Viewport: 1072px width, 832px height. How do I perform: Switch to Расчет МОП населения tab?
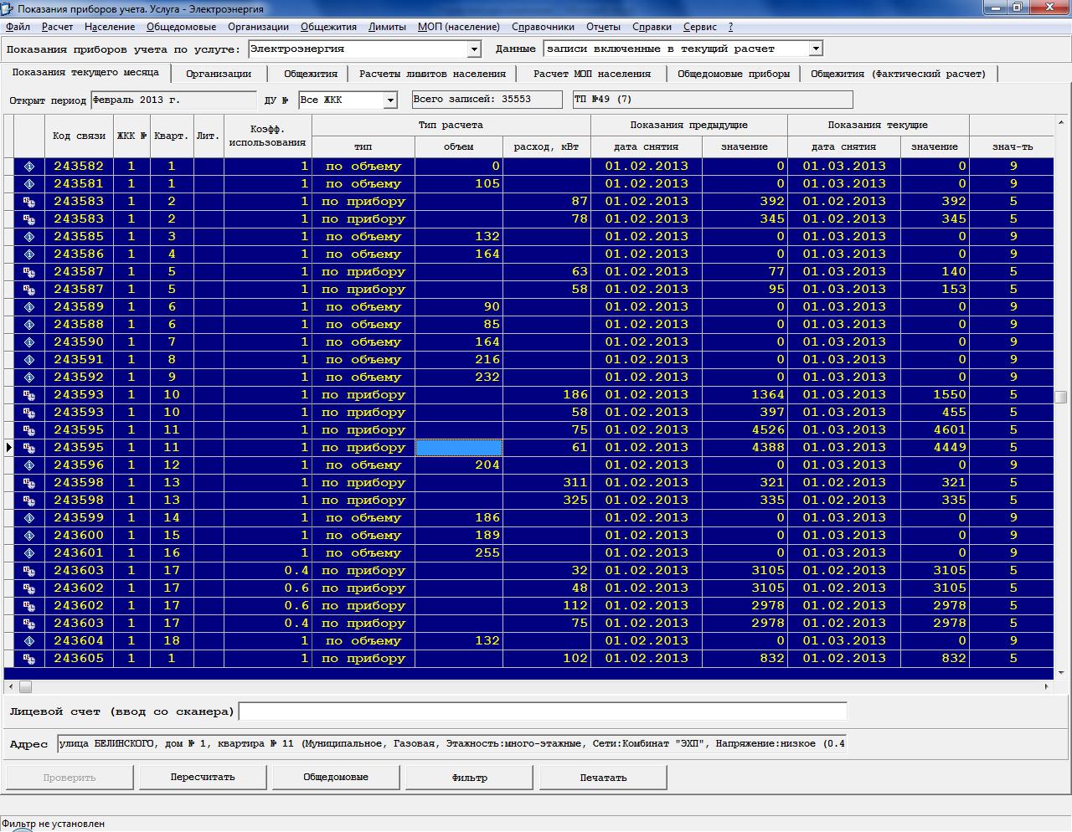pyautogui.click(x=592, y=74)
